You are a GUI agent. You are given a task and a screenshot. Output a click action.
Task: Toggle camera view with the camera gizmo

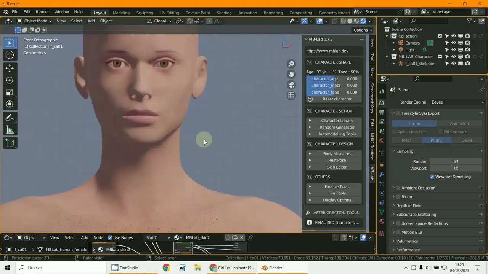tap(291, 85)
